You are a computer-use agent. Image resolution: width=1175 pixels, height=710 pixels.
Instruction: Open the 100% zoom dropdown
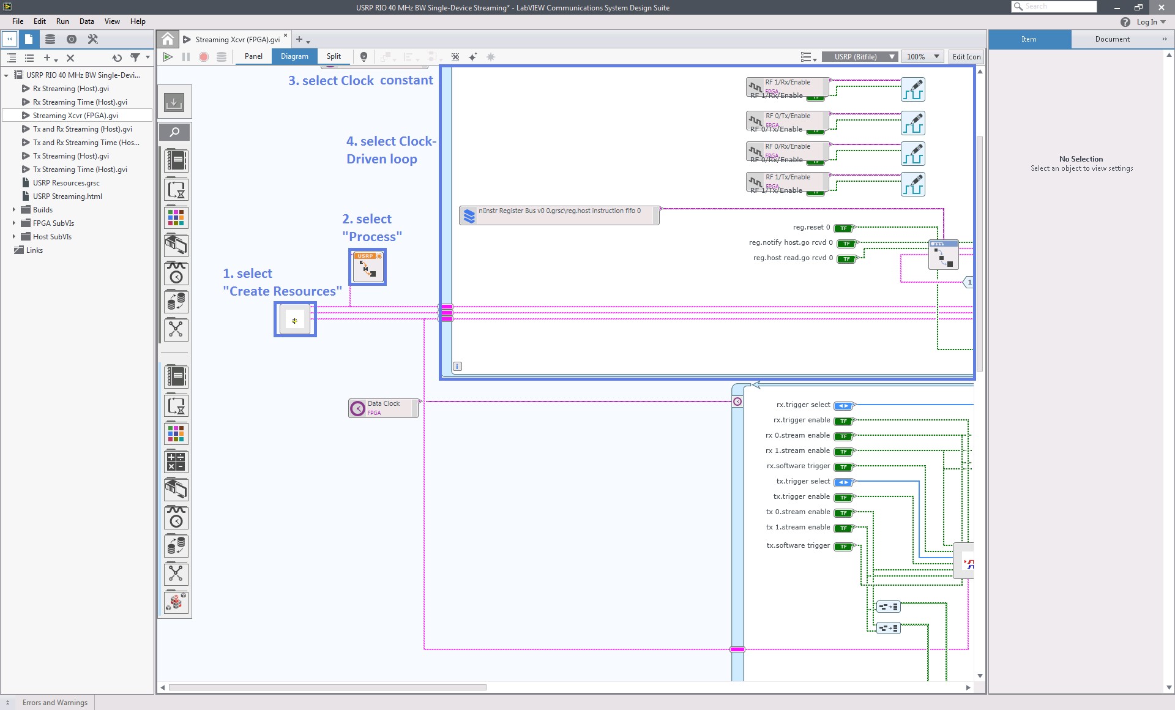pyautogui.click(x=923, y=57)
